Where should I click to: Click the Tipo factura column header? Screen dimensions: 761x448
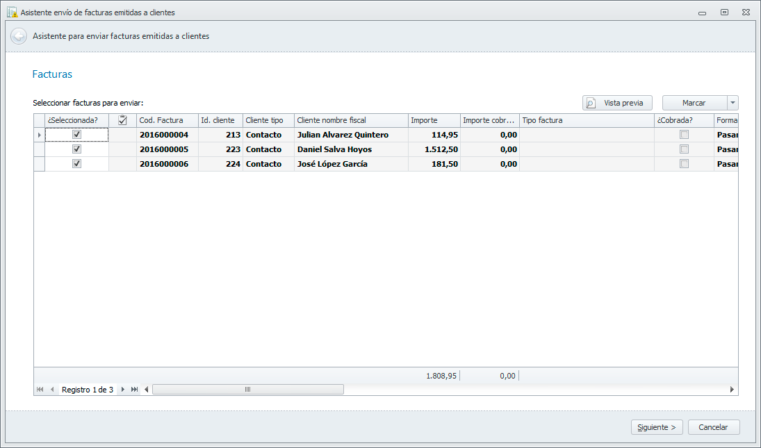[x=587, y=120]
